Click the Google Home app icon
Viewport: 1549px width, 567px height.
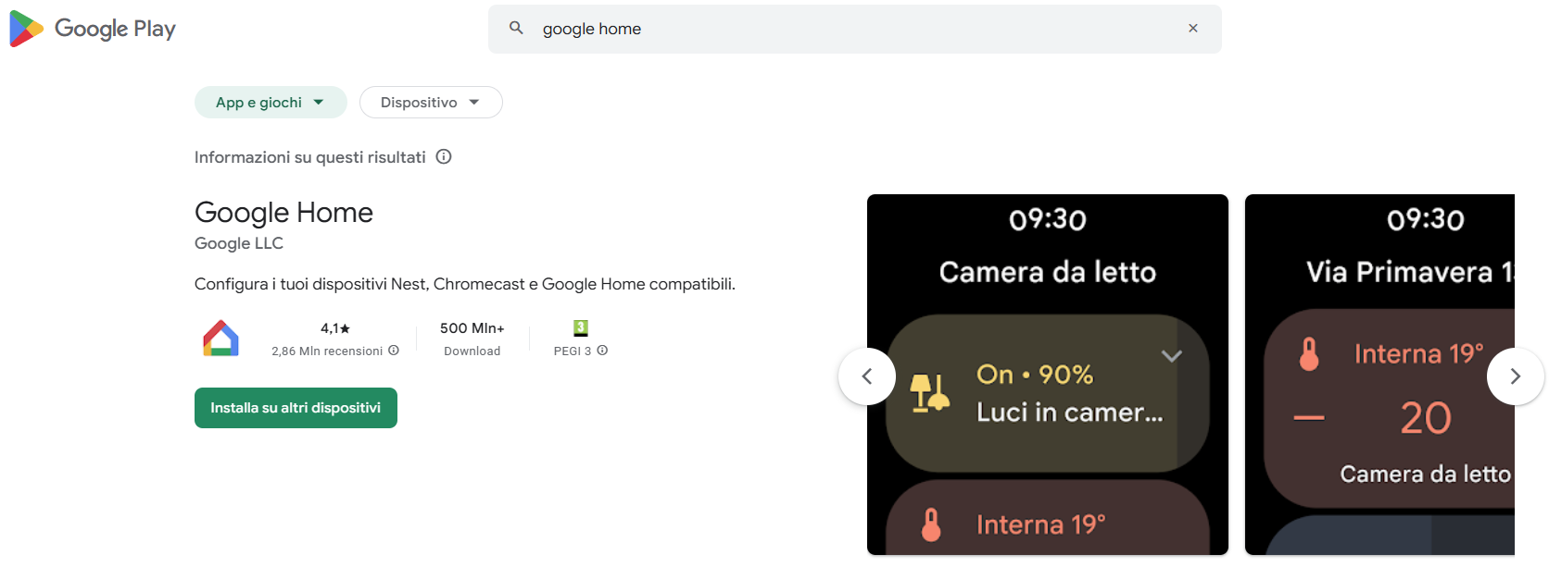click(x=220, y=339)
